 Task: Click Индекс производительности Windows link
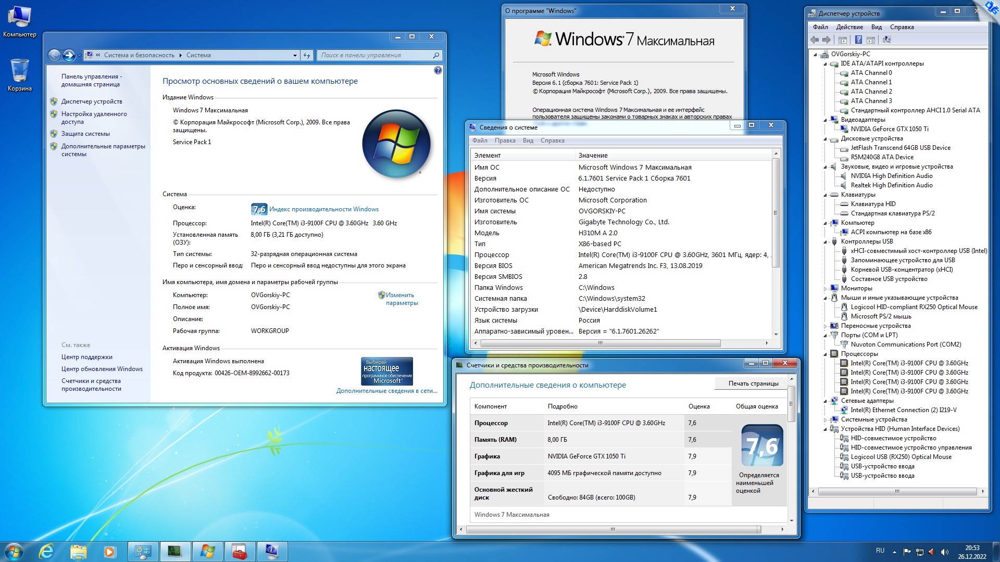[324, 209]
